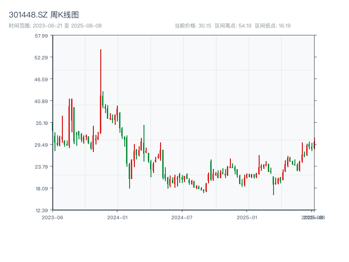Click y-axis label 57.99
The image size is (349, 262).
pyautogui.click(x=41, y=36)
